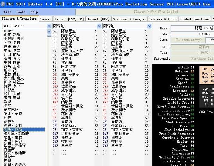This screenshot has height=166, width=214.
Task: Click the Defence stat value 82
Action: [192, 71]
